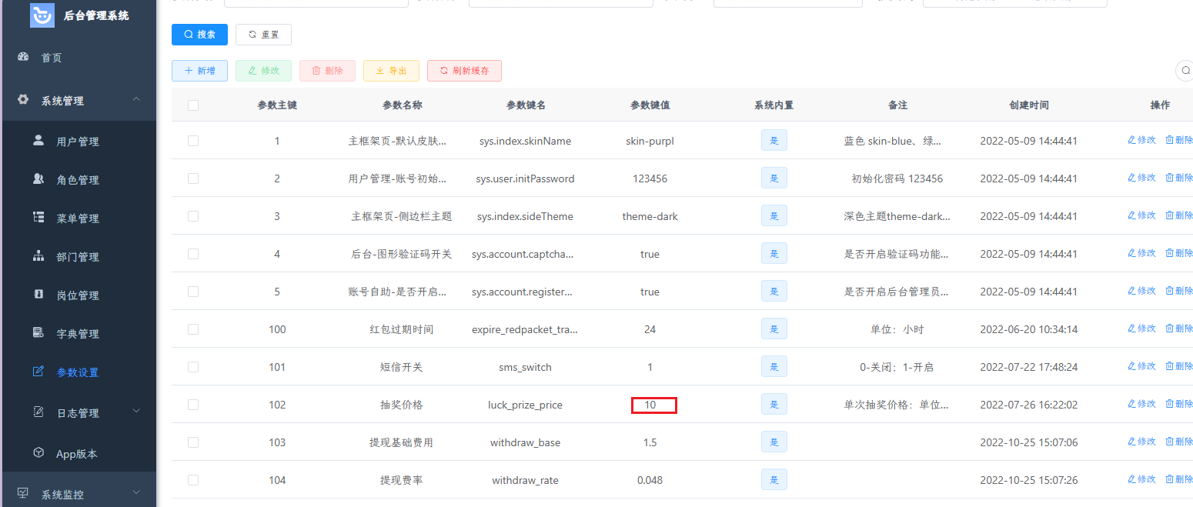Image resolution: width=1193 pixels, height=507 pixels.
Task: Click the green 修改 toolbar button
Action: [263, 71]
